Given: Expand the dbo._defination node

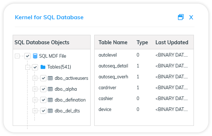Looking at the screenshot, I should click(35, 100).
